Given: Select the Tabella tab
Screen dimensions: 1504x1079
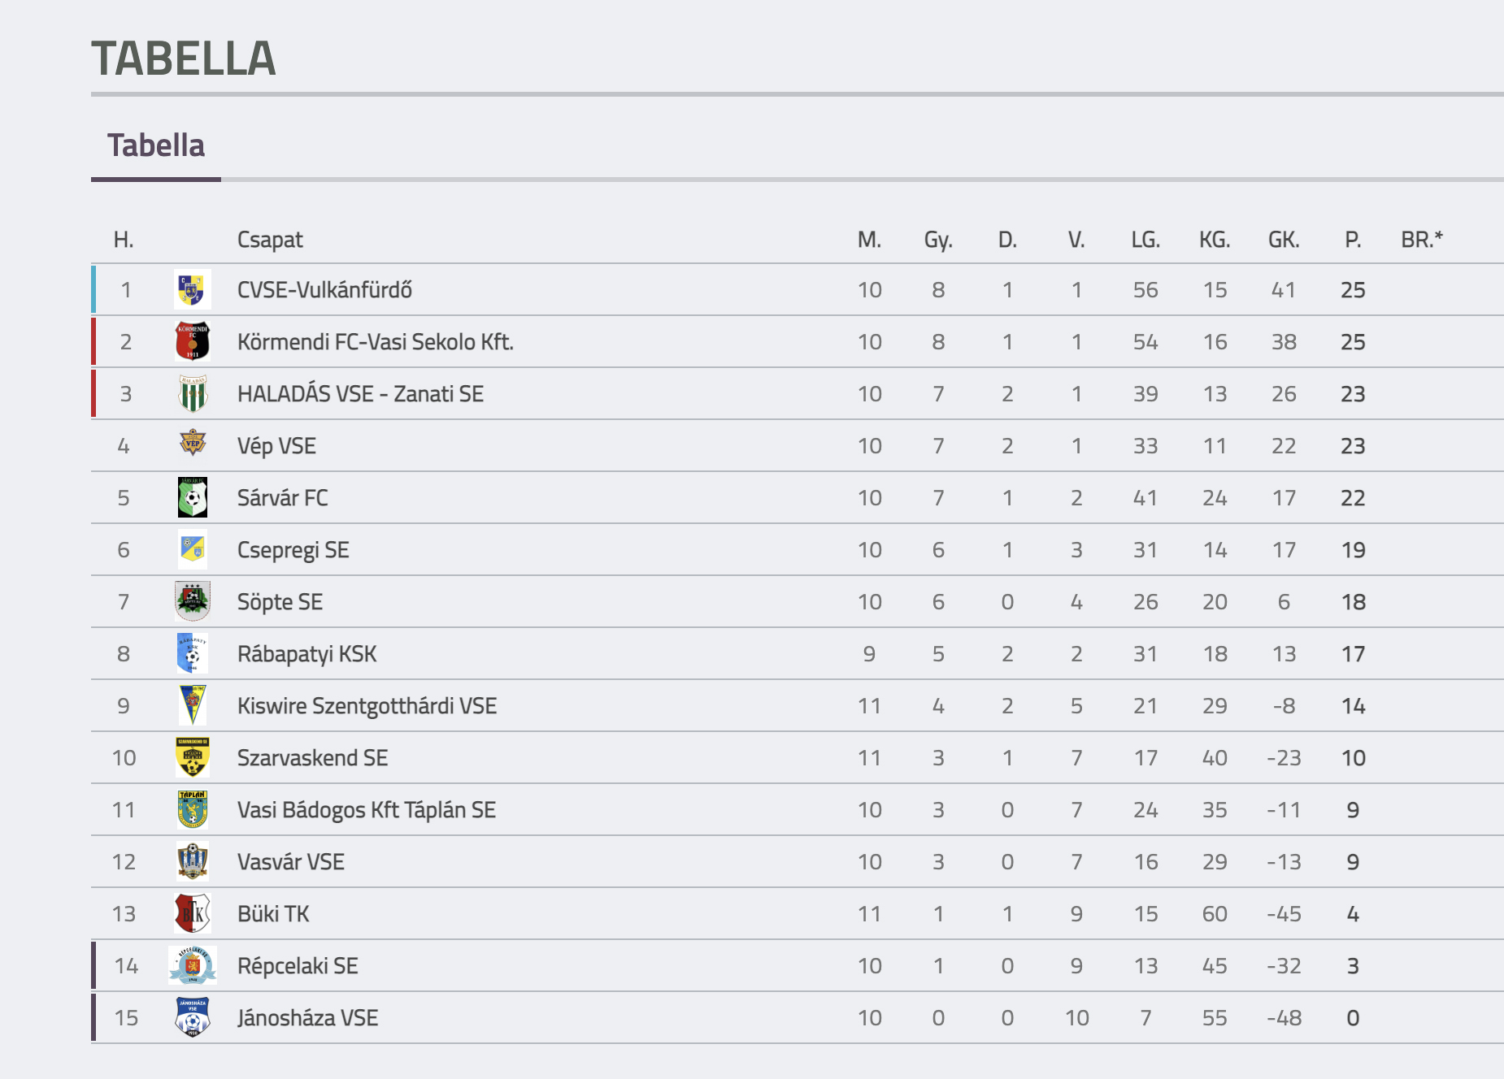Looking at the screenshot, I should [x=156, y=145].
